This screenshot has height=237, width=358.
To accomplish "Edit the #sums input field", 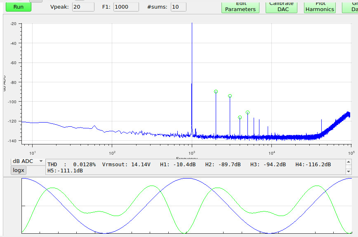I will coord(178,7).
